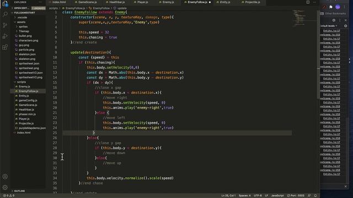353x198 pixels.
Task: Open Source Control view in activity bar
Action: click(5, 25)
